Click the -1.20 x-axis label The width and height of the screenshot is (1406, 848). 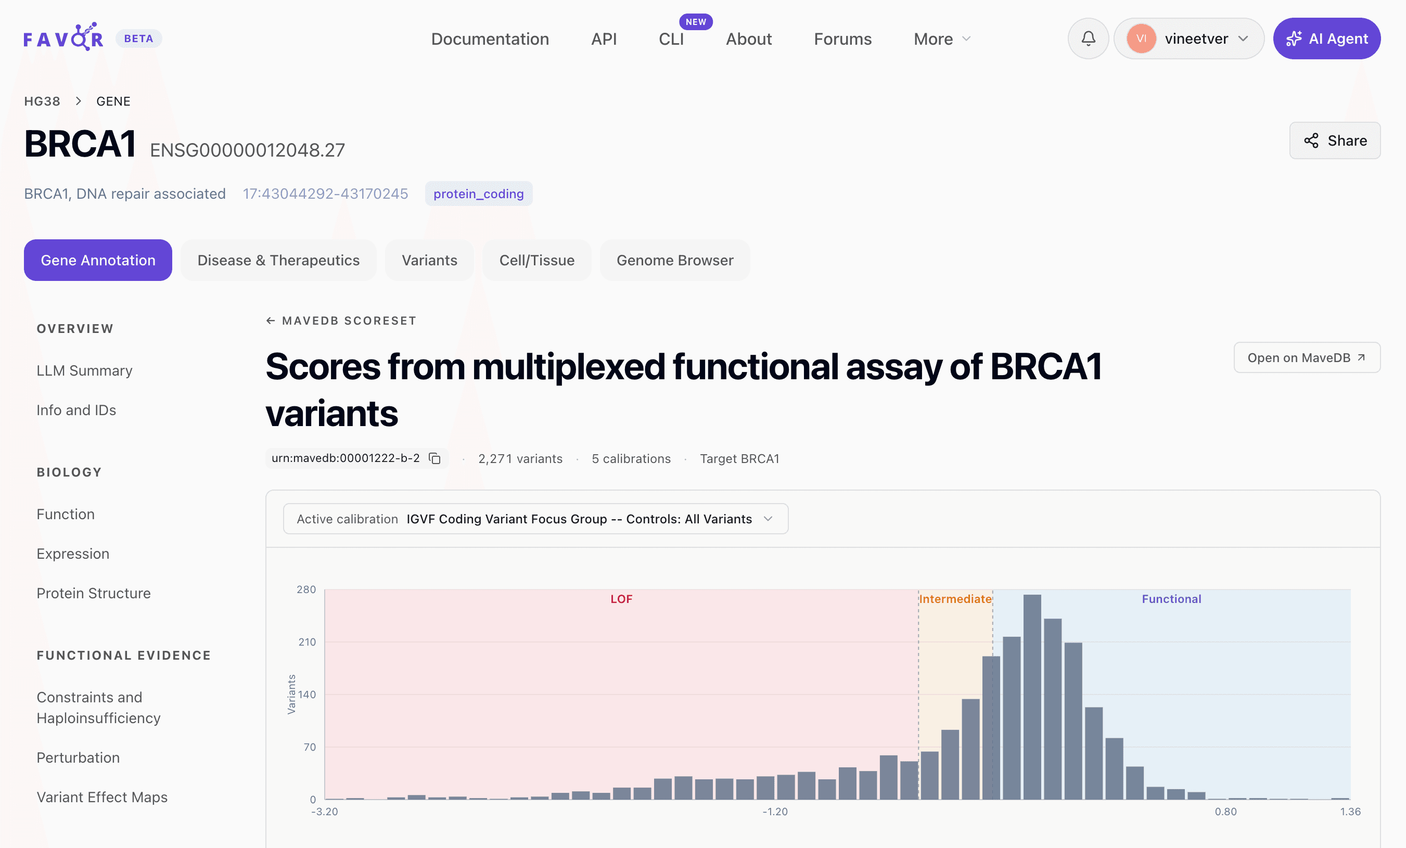click(x=775, y=812)
